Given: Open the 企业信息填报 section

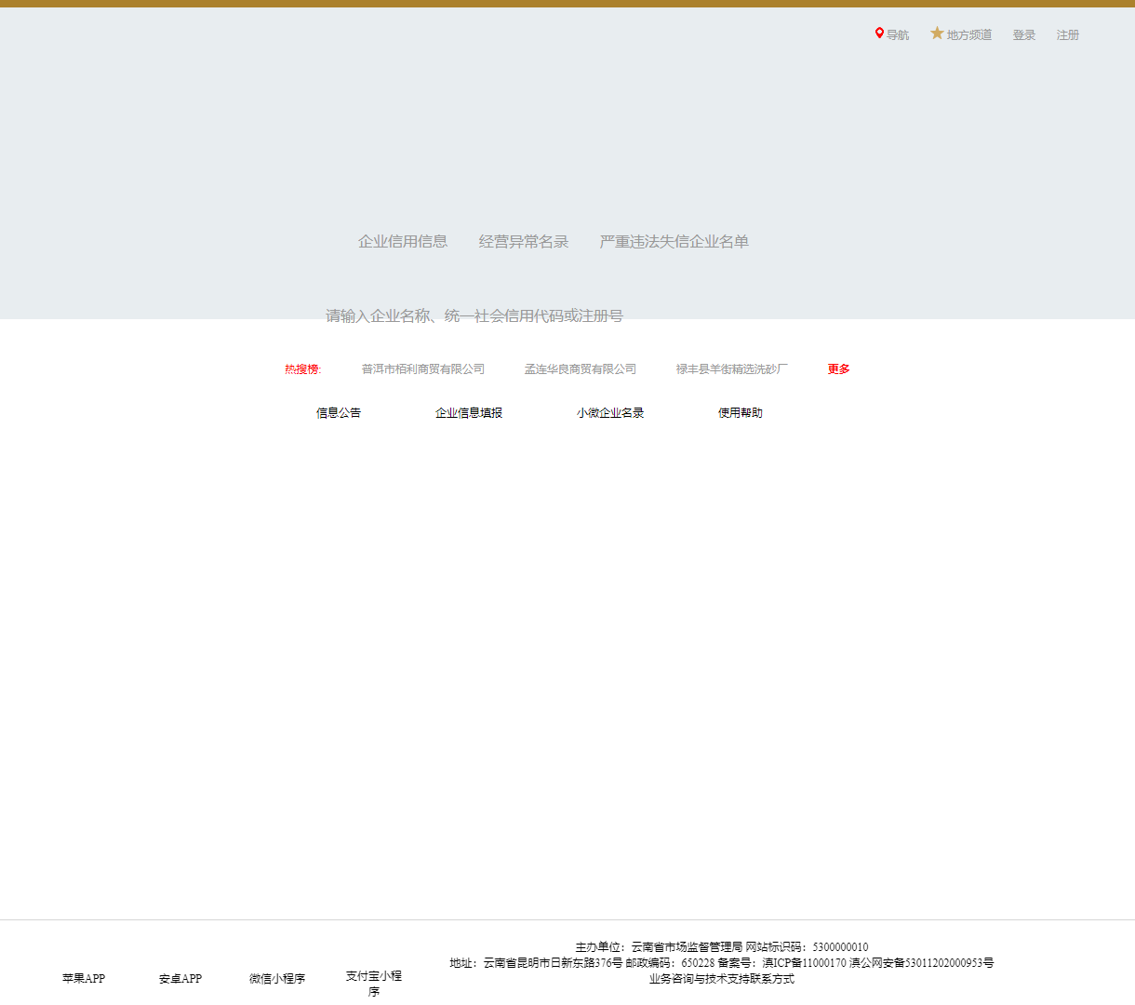Looking at the screenshot, I should click(469, 412).
